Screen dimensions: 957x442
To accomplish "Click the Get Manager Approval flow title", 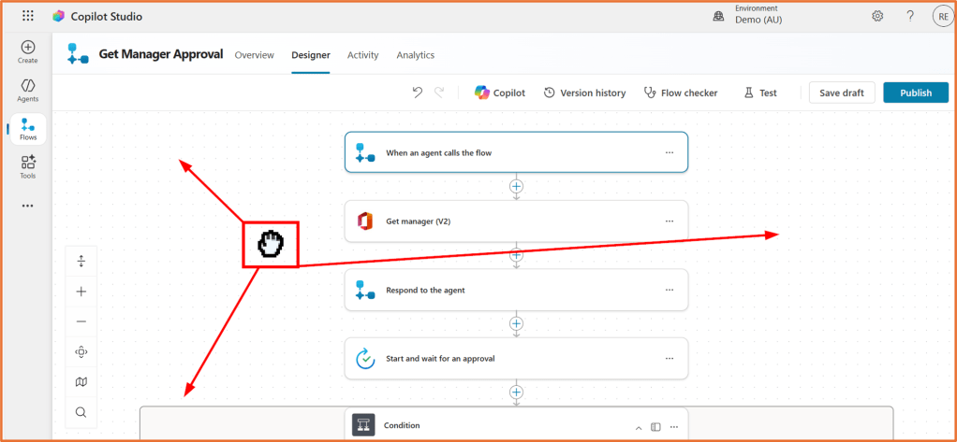I will [x=160, y=54].
